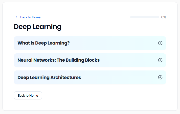Select the "What is Deep Learning?" title text
The image size is (180, 114).
(x=43, y=43)
